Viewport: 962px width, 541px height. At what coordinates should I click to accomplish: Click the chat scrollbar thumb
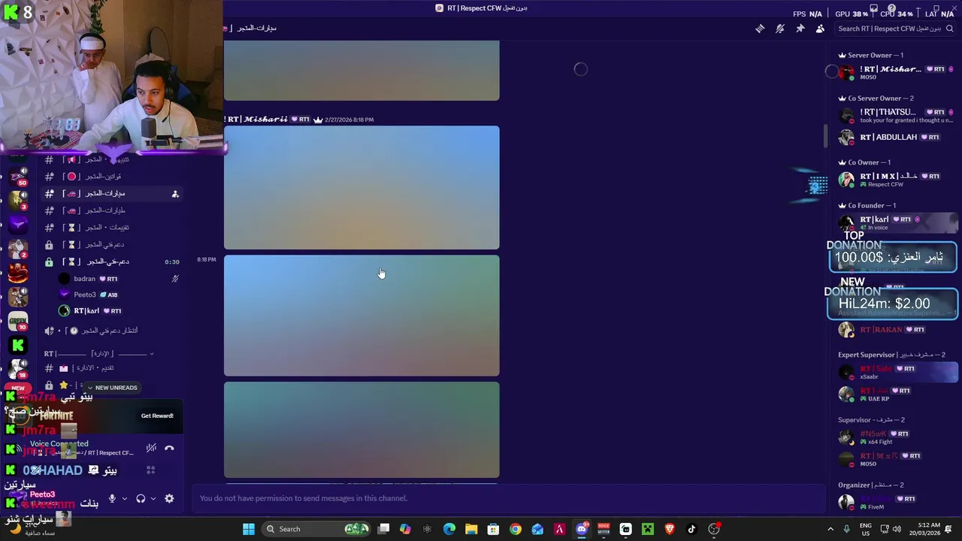[x=826, y=136]
